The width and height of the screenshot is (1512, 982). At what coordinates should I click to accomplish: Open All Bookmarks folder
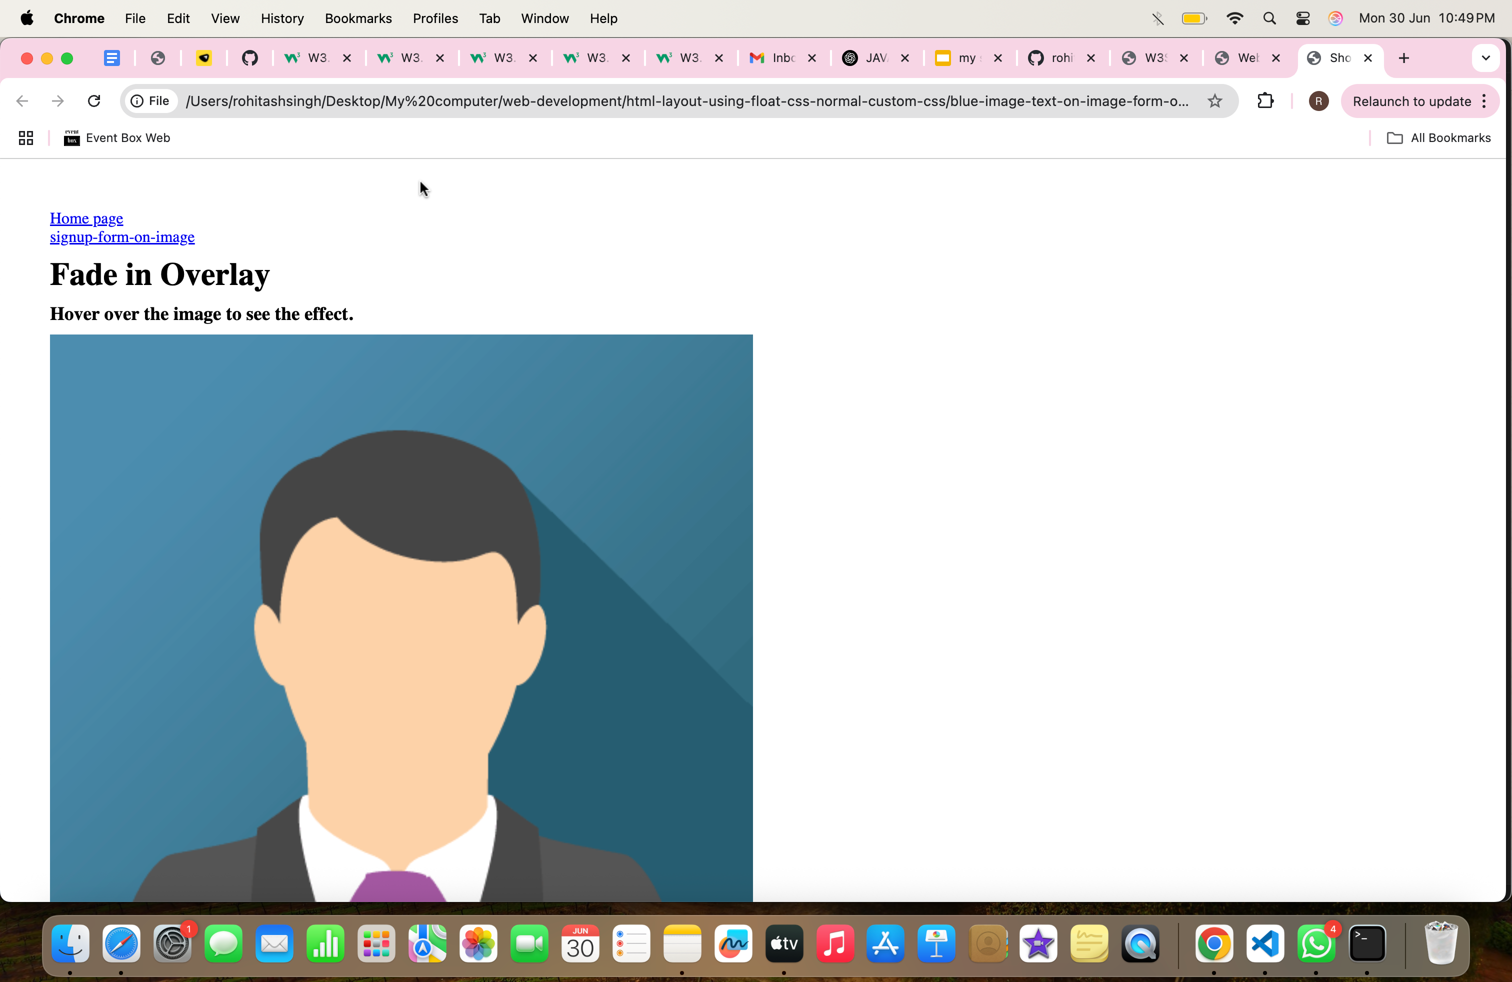(1438, 138)
